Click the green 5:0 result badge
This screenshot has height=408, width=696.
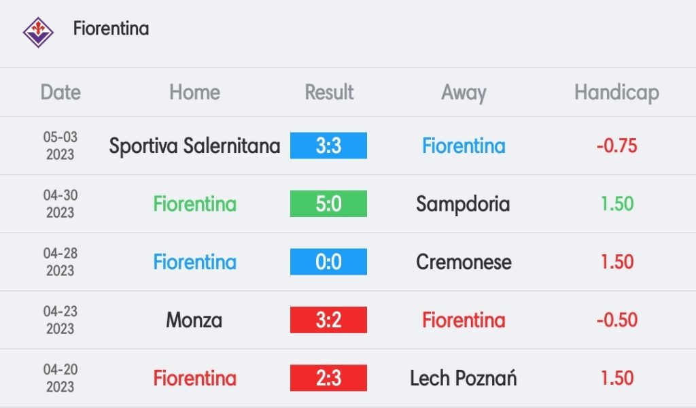(328, 204)
